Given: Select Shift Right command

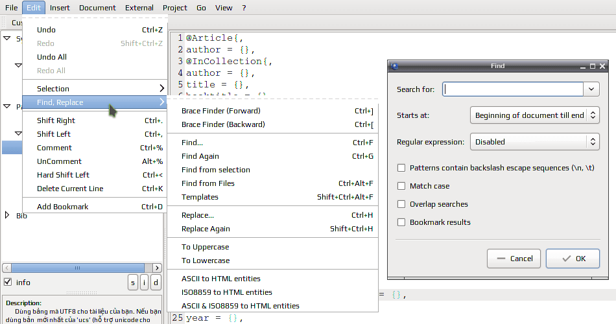Looking at the screenshot, I should tap(95, 121).
